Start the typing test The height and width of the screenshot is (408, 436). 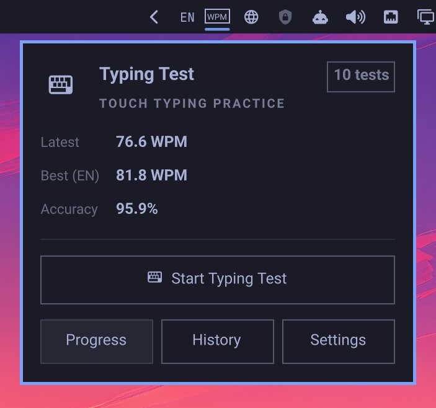218,280
